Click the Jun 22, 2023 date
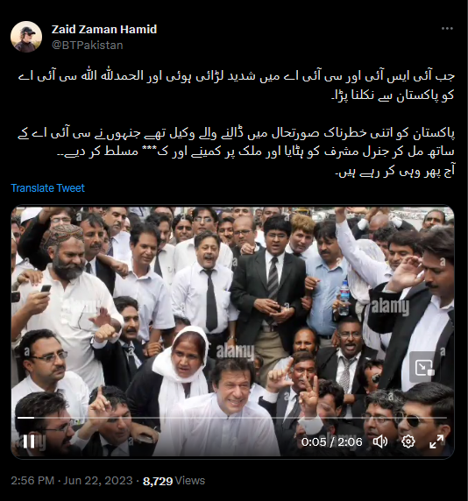Viewport: 468px width, 501px height. (97, 481)
